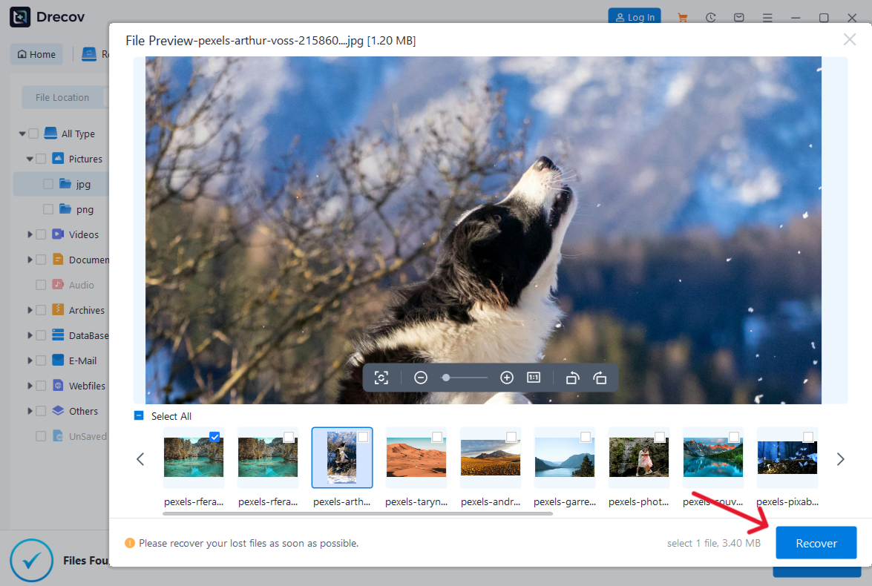Enable the Select All checkbox
Viewport: 872px width, 586px height.
coord(138,416)
